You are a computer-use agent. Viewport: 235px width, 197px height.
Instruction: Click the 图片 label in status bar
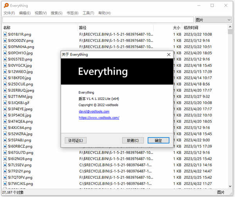point(221,192)
